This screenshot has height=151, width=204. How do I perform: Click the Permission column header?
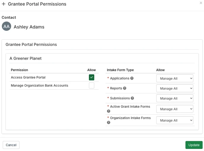pyautogui.click(x=19, y=70)
